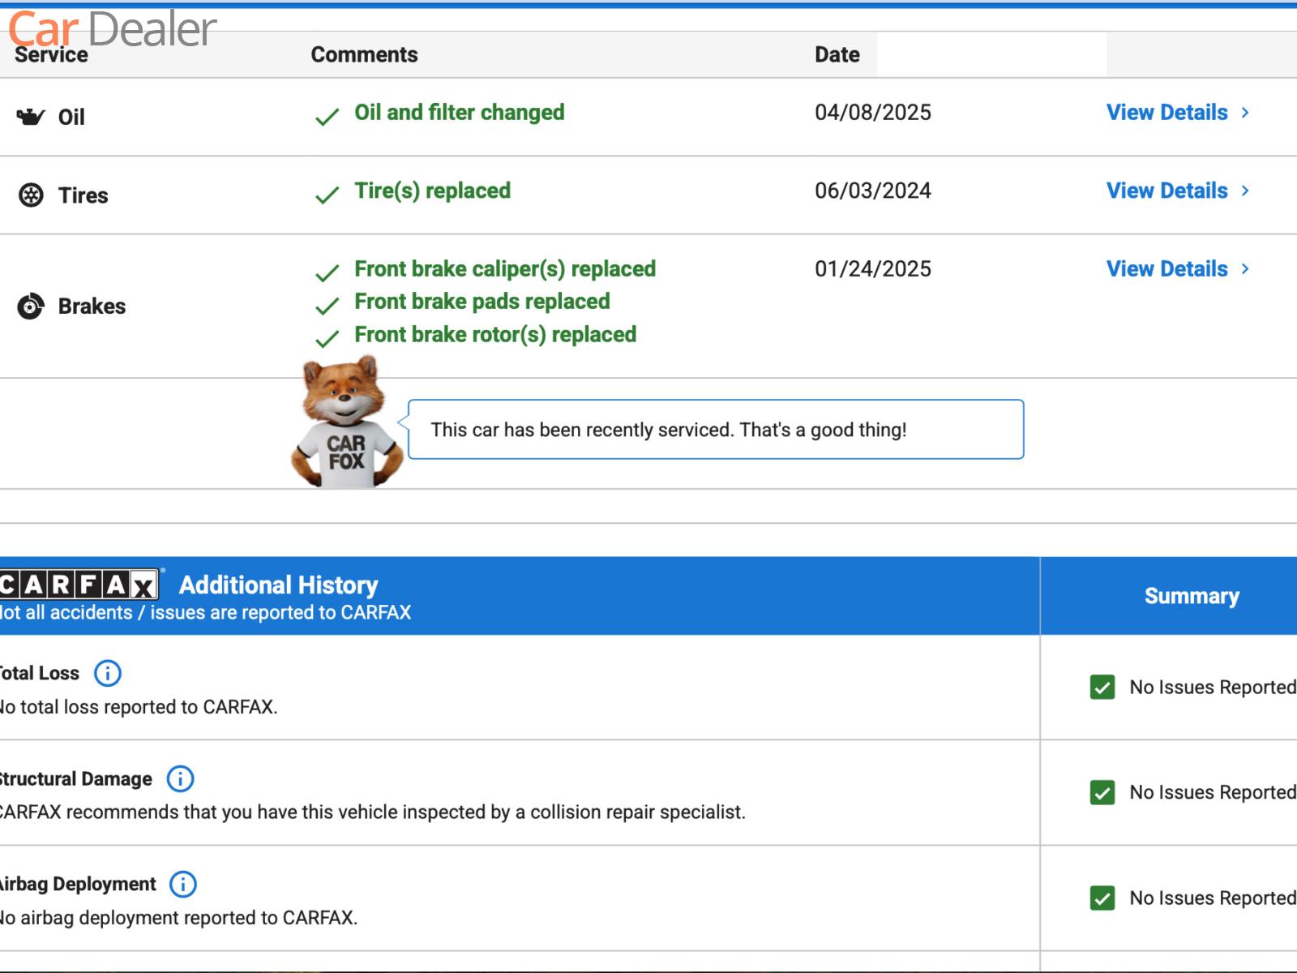1297x973 pixels.
Task: Click the Tires wheel icon
Action: (x=31, y=195)
